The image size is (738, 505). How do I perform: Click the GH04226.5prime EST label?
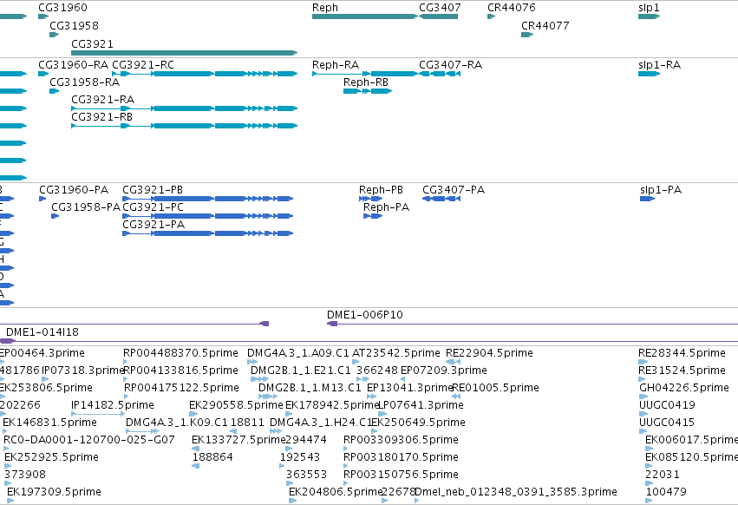click(684, 388)
